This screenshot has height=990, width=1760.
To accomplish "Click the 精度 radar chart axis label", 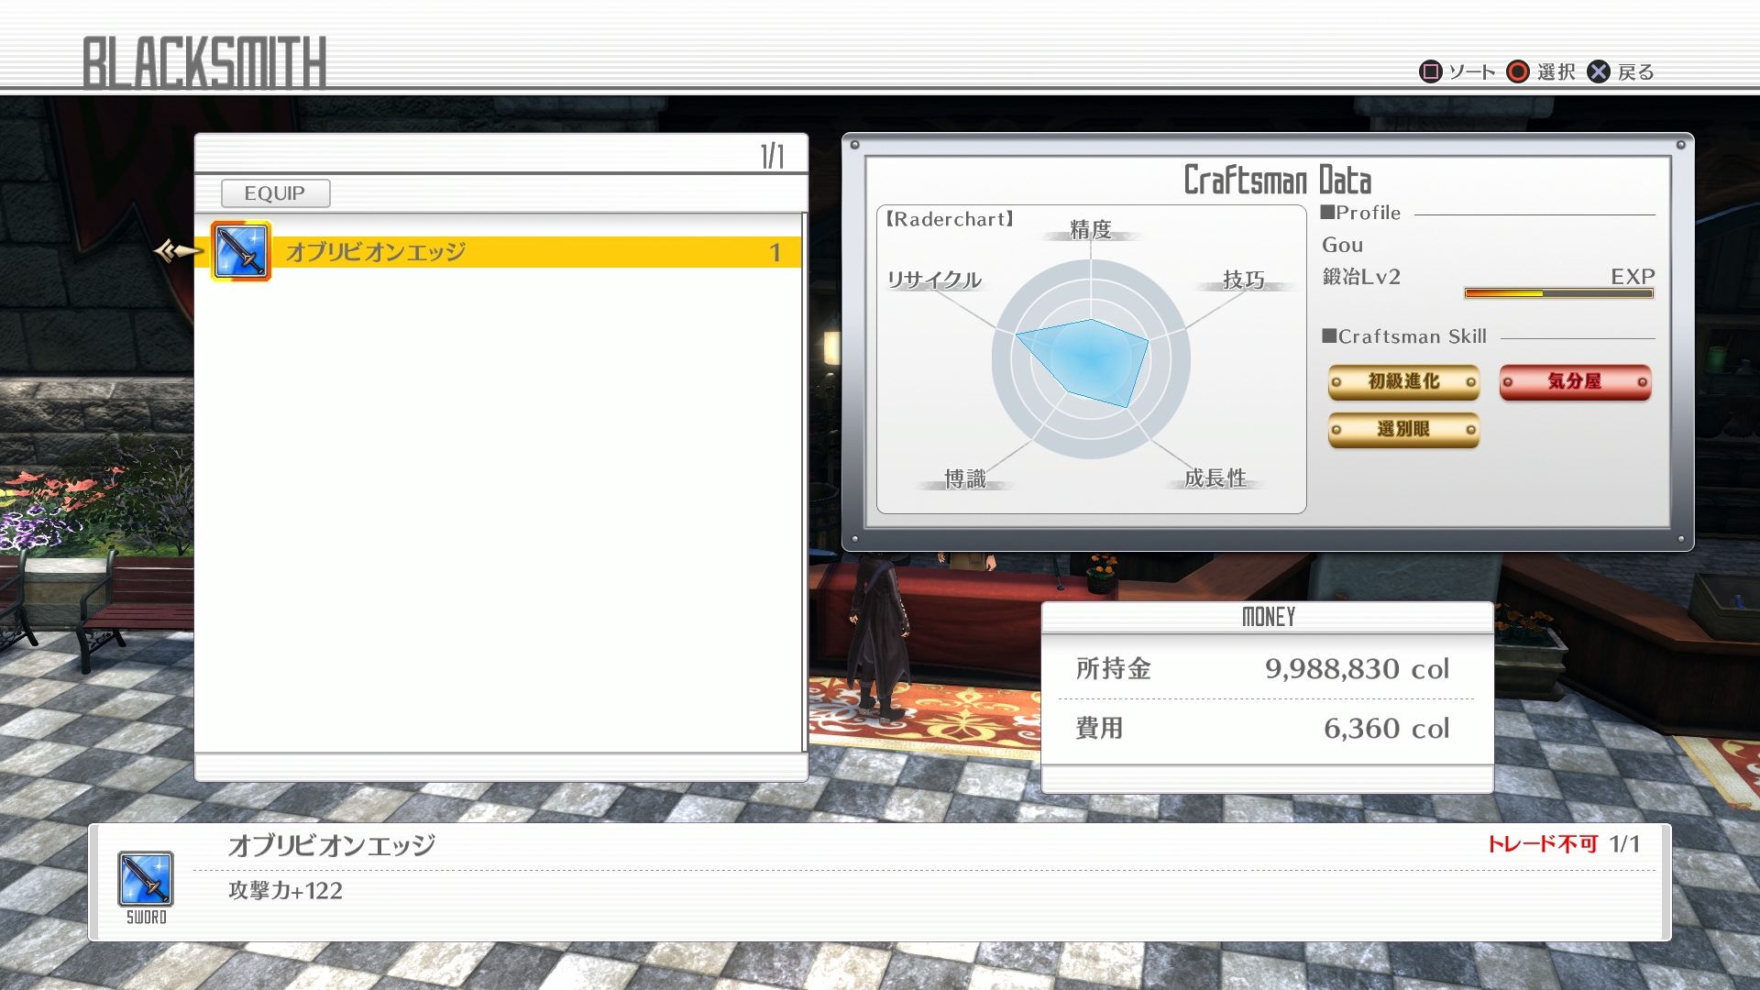I will [1091, 229].
